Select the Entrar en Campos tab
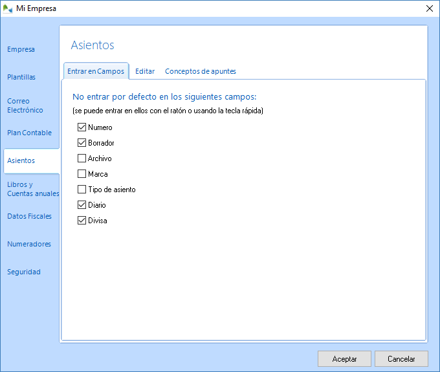 (96, 71)
